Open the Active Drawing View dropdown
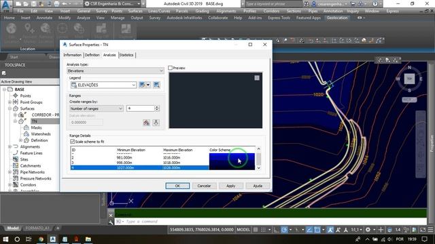This screenshot has height=244, width=435. tap(30, 81)
